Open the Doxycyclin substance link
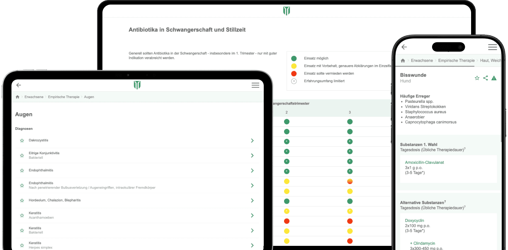 [x=414, y=221]
